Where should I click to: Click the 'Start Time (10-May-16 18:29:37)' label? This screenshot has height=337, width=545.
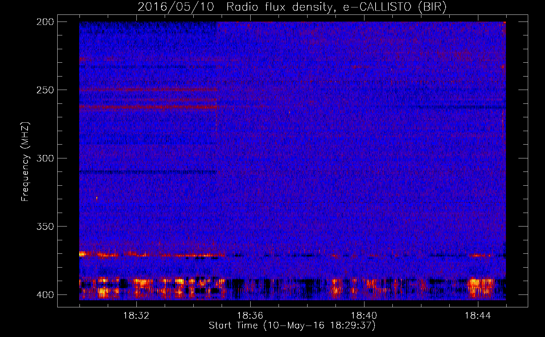(292, 326)
